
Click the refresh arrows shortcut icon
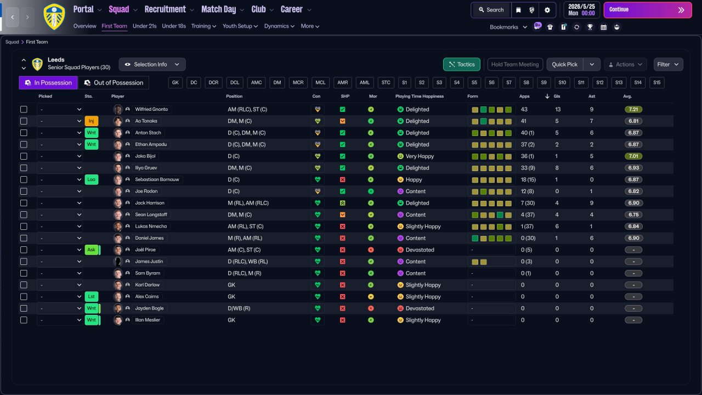[x=576, y=27]
